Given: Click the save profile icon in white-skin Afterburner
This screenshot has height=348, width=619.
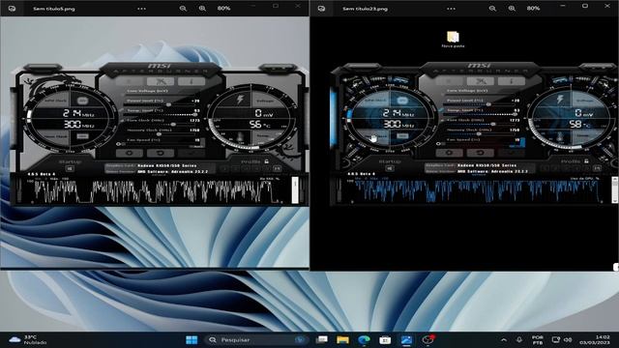Looking at the screenshot, I should click(x=278, y=168).
